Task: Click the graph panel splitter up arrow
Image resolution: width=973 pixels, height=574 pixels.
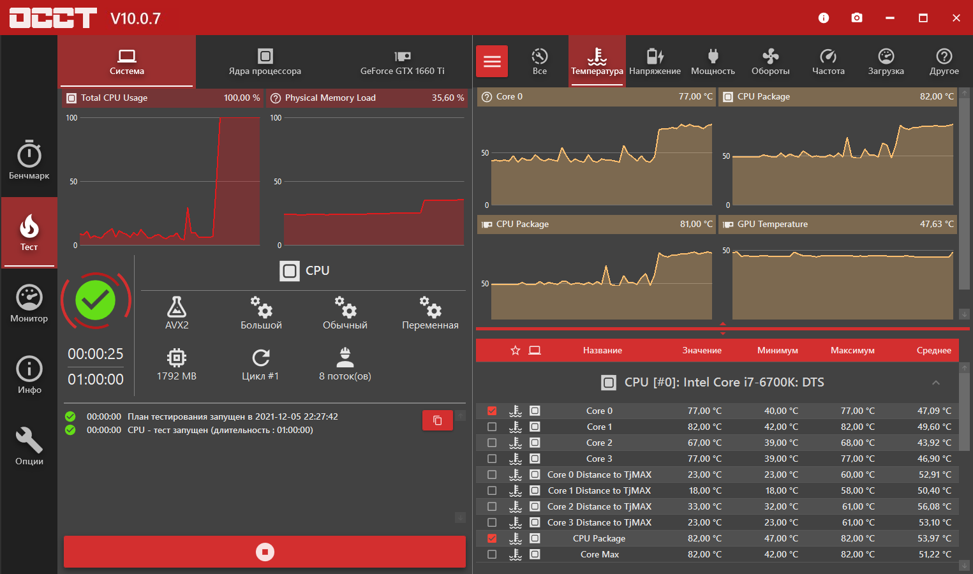Action: [723, 324]
